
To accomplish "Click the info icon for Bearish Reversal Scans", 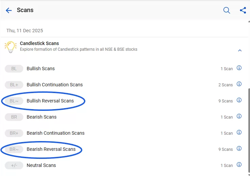I will point(239,148).
